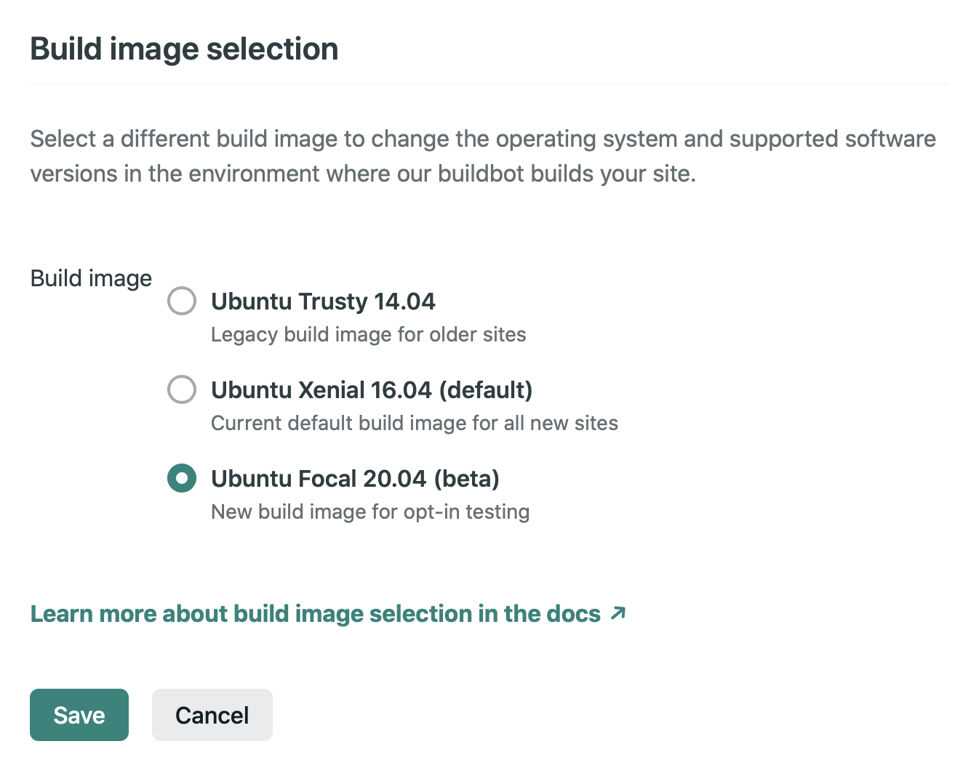The height and width of the screenshot is (773, 979).
Task: Click the '(default)' tag on Xenial option
Action: point(486,390)
